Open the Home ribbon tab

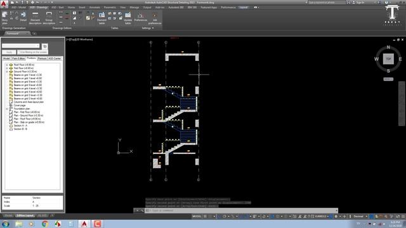pos(71,8)
